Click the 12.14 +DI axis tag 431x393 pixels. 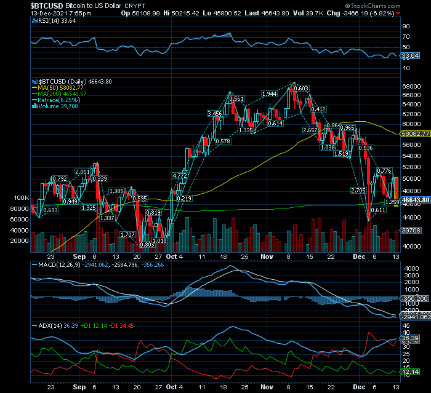click(x=410, y=372)
